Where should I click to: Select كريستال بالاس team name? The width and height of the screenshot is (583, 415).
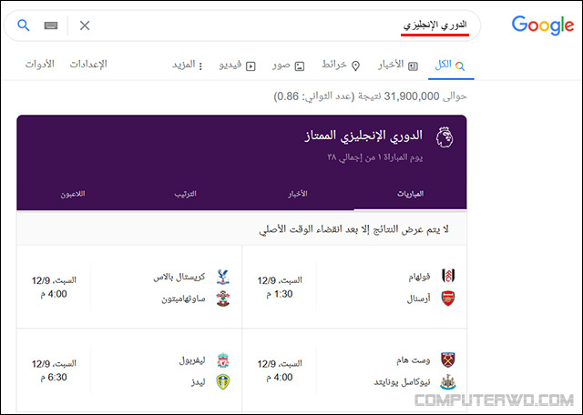(179, 278)
